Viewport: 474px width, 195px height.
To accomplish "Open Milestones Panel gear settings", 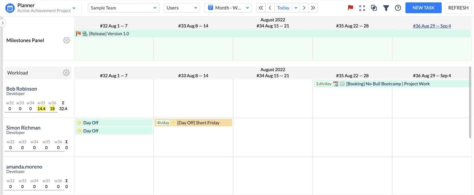I will (66, 41).
